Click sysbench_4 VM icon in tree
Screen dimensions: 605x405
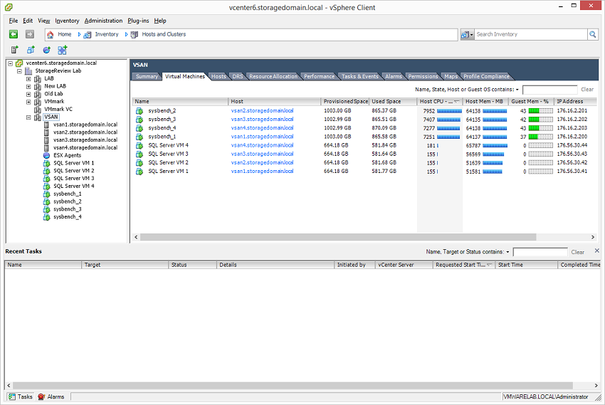tap(47, 217)
